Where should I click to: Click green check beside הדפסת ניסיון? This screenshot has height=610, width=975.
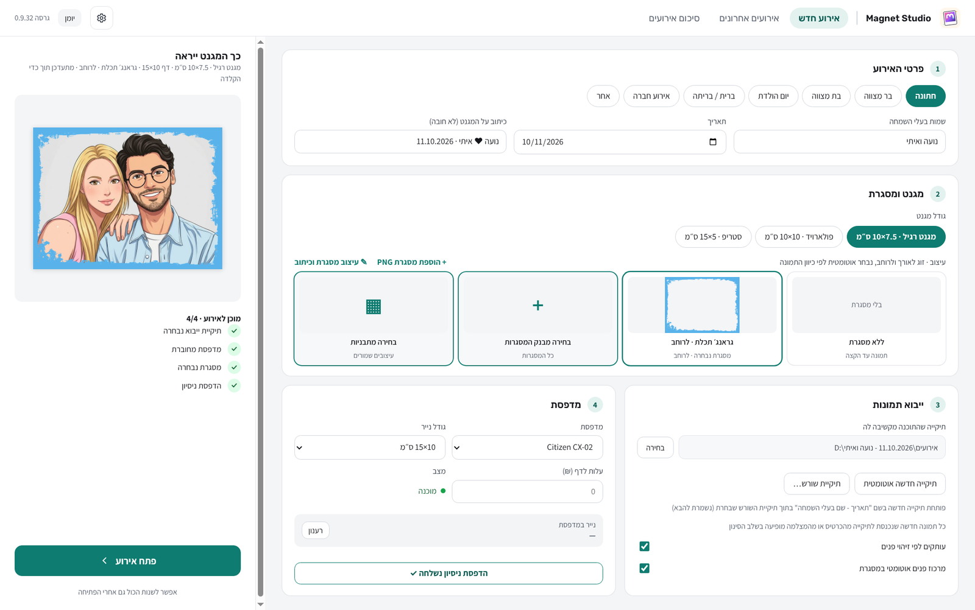235,386
